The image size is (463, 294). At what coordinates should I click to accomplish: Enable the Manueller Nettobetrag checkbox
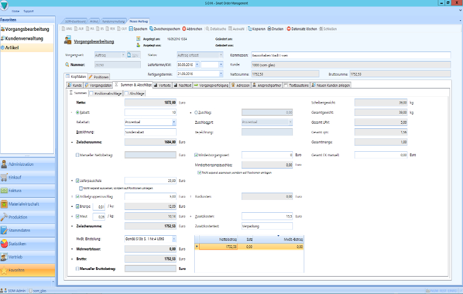click(77, 154)
